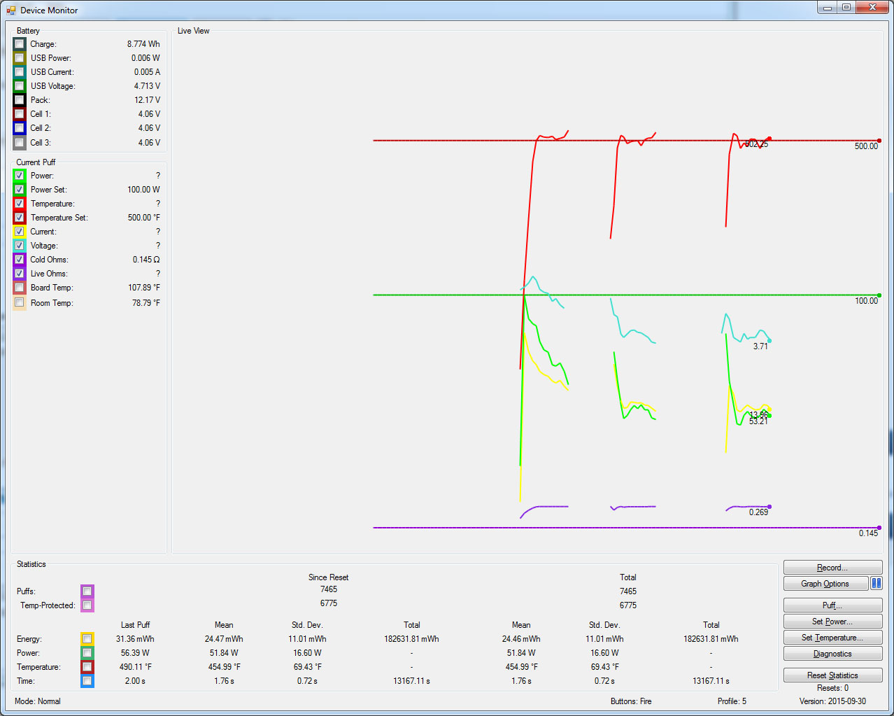Disable the Temperature Set checkbox
The image size is (894, 716).
point(20,218)
